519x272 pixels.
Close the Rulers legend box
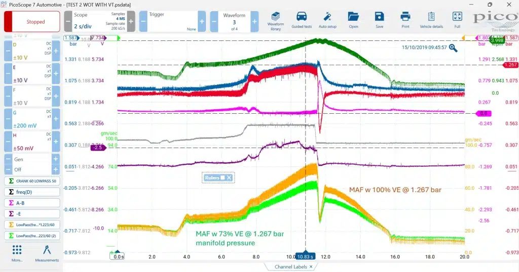(x=229, y=177)
